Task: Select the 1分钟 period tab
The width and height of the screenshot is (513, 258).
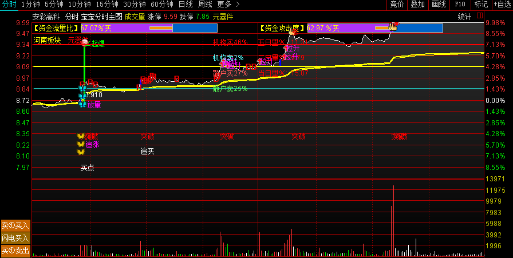Action: click(30, 5)
